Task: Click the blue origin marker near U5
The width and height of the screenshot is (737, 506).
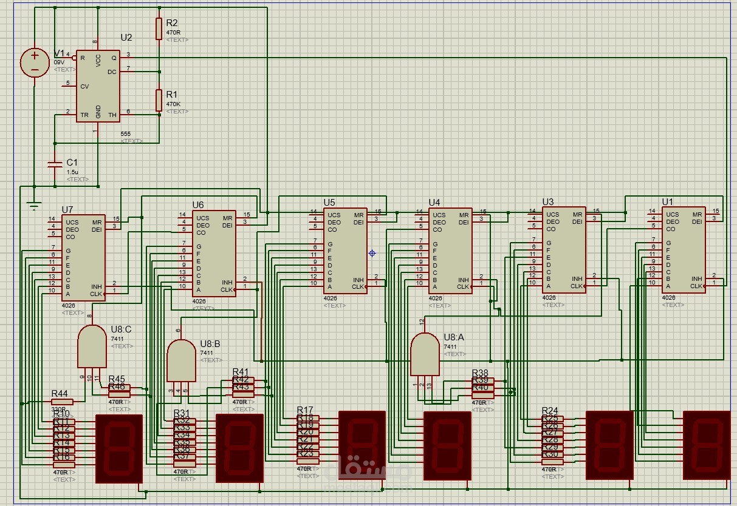Action: click(x=372, y=253)
